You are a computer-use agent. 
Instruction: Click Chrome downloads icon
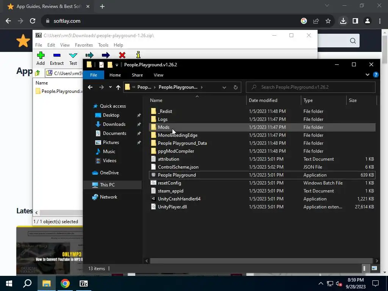(x=343, y=21)
